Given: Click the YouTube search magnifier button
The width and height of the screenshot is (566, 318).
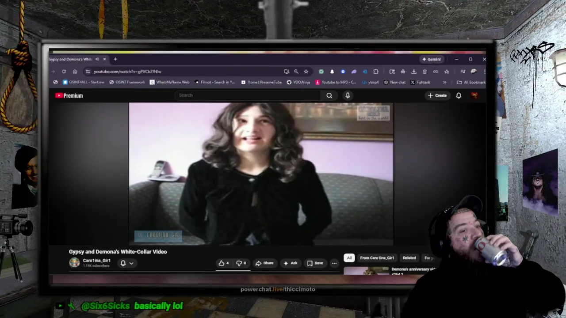Looking at the screenshot, I should (329, 95).
